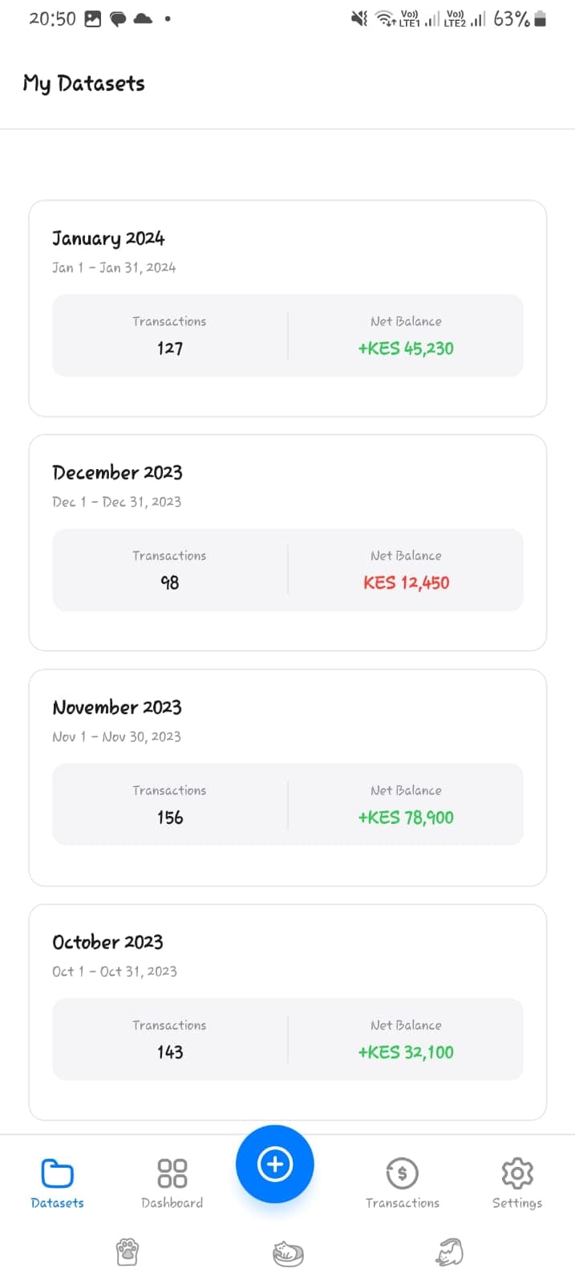The width and height of the screenshot is (575, 1285).
Task: Select the Transactions dollar icon
Action: pos(403,1173)
